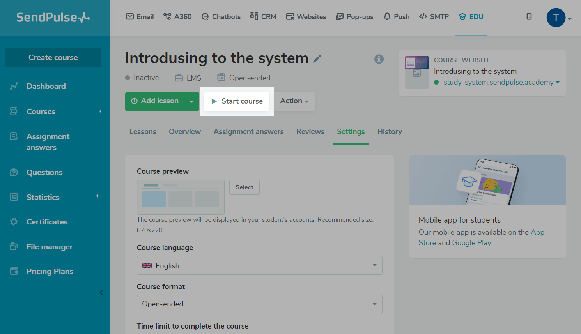This screenshot has height=334, width=581.
Task: Open Certificates from the sidebar
Action: pos(47,222)
